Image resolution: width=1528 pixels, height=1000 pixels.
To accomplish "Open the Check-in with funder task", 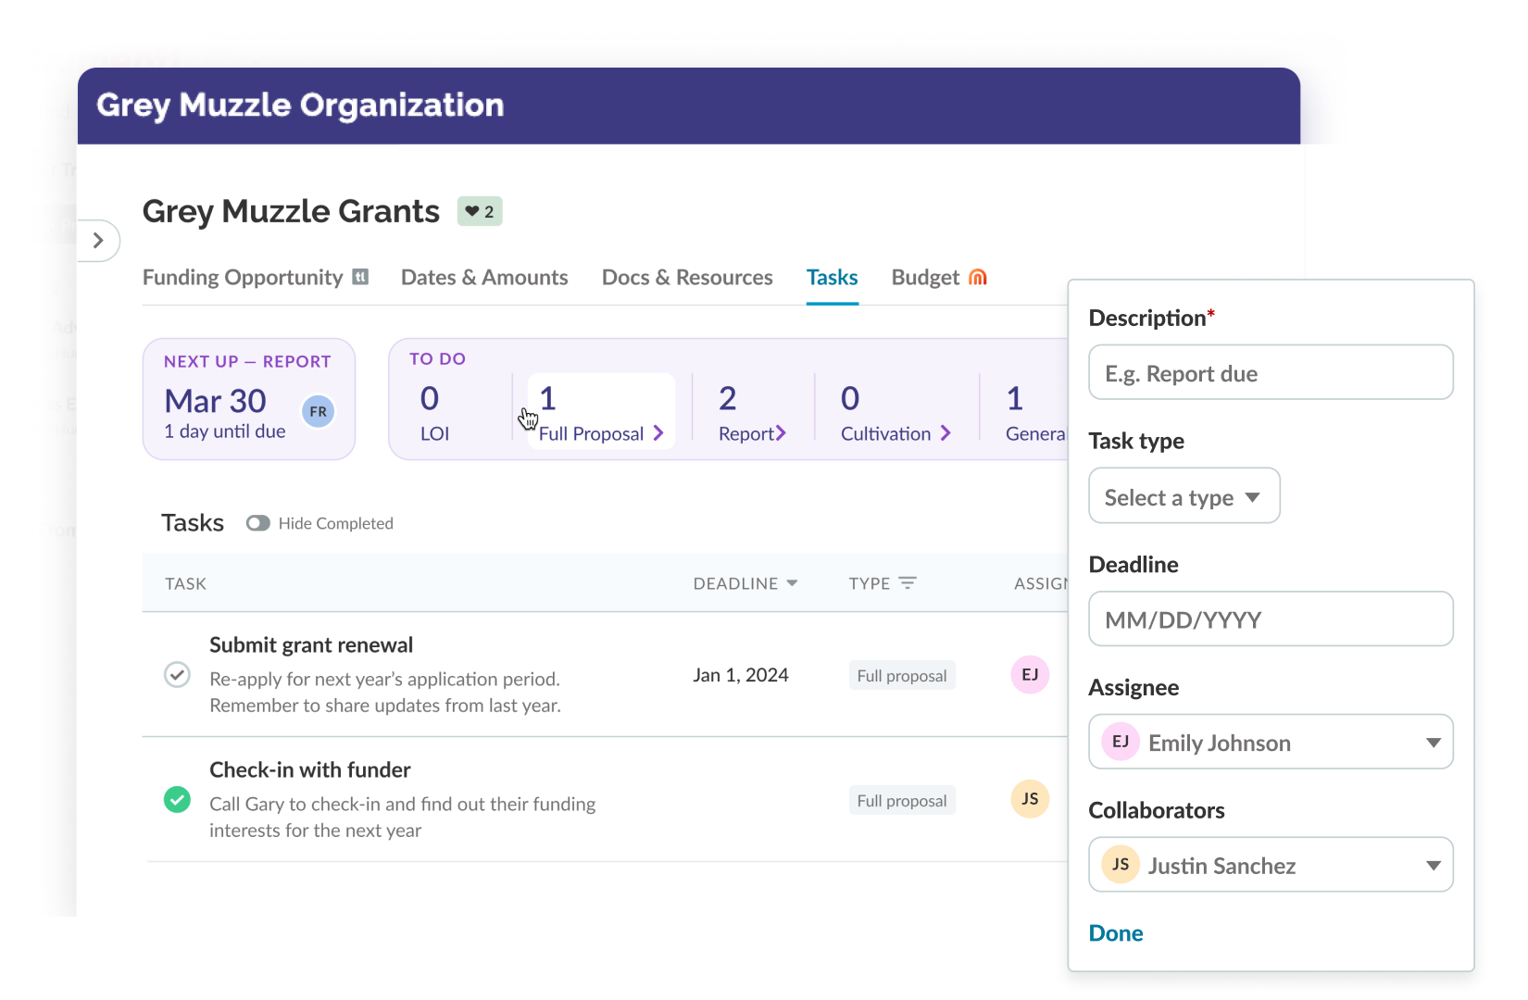I will pyautogui.click(x=309, y=769).
